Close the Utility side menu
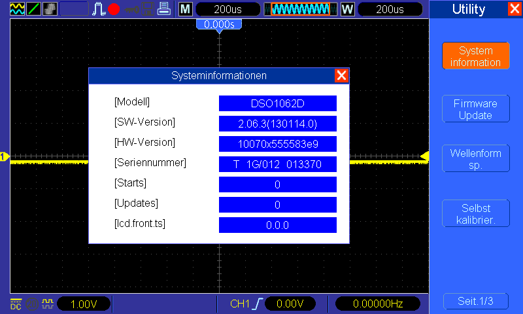The image size is (523, 314). pos(515,9)
